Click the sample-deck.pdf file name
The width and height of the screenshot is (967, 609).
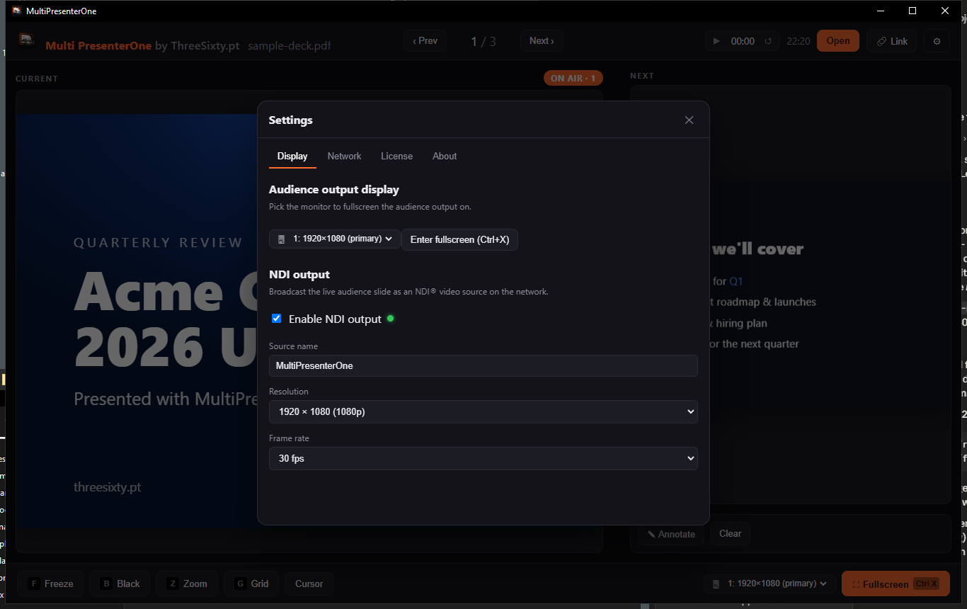[290, 45]
